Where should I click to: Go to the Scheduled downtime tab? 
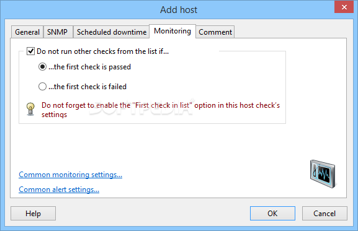point(112,32)
